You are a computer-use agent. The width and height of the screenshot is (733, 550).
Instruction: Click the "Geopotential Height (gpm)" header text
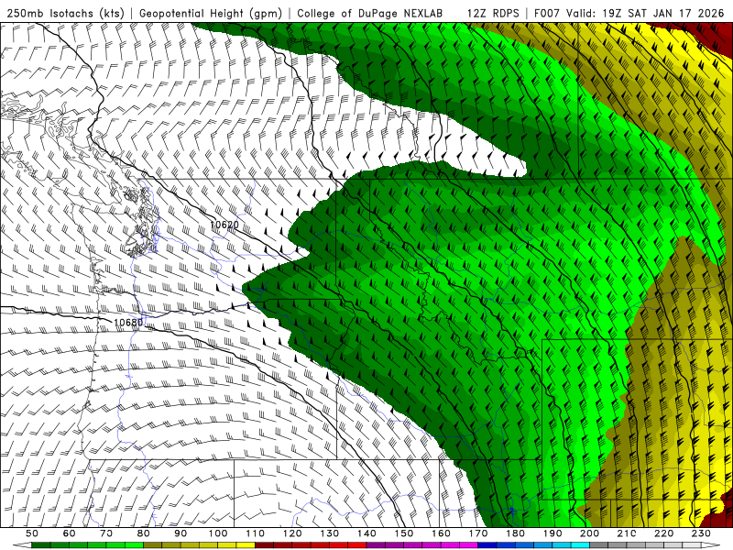pos(211,13)
